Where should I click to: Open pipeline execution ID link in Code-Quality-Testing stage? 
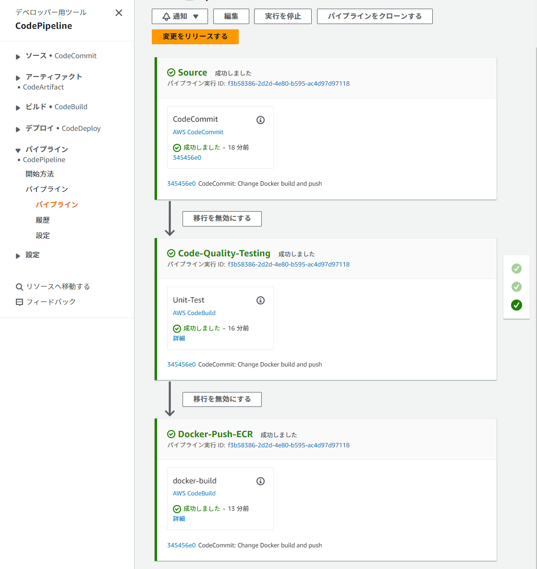(288, 264)
